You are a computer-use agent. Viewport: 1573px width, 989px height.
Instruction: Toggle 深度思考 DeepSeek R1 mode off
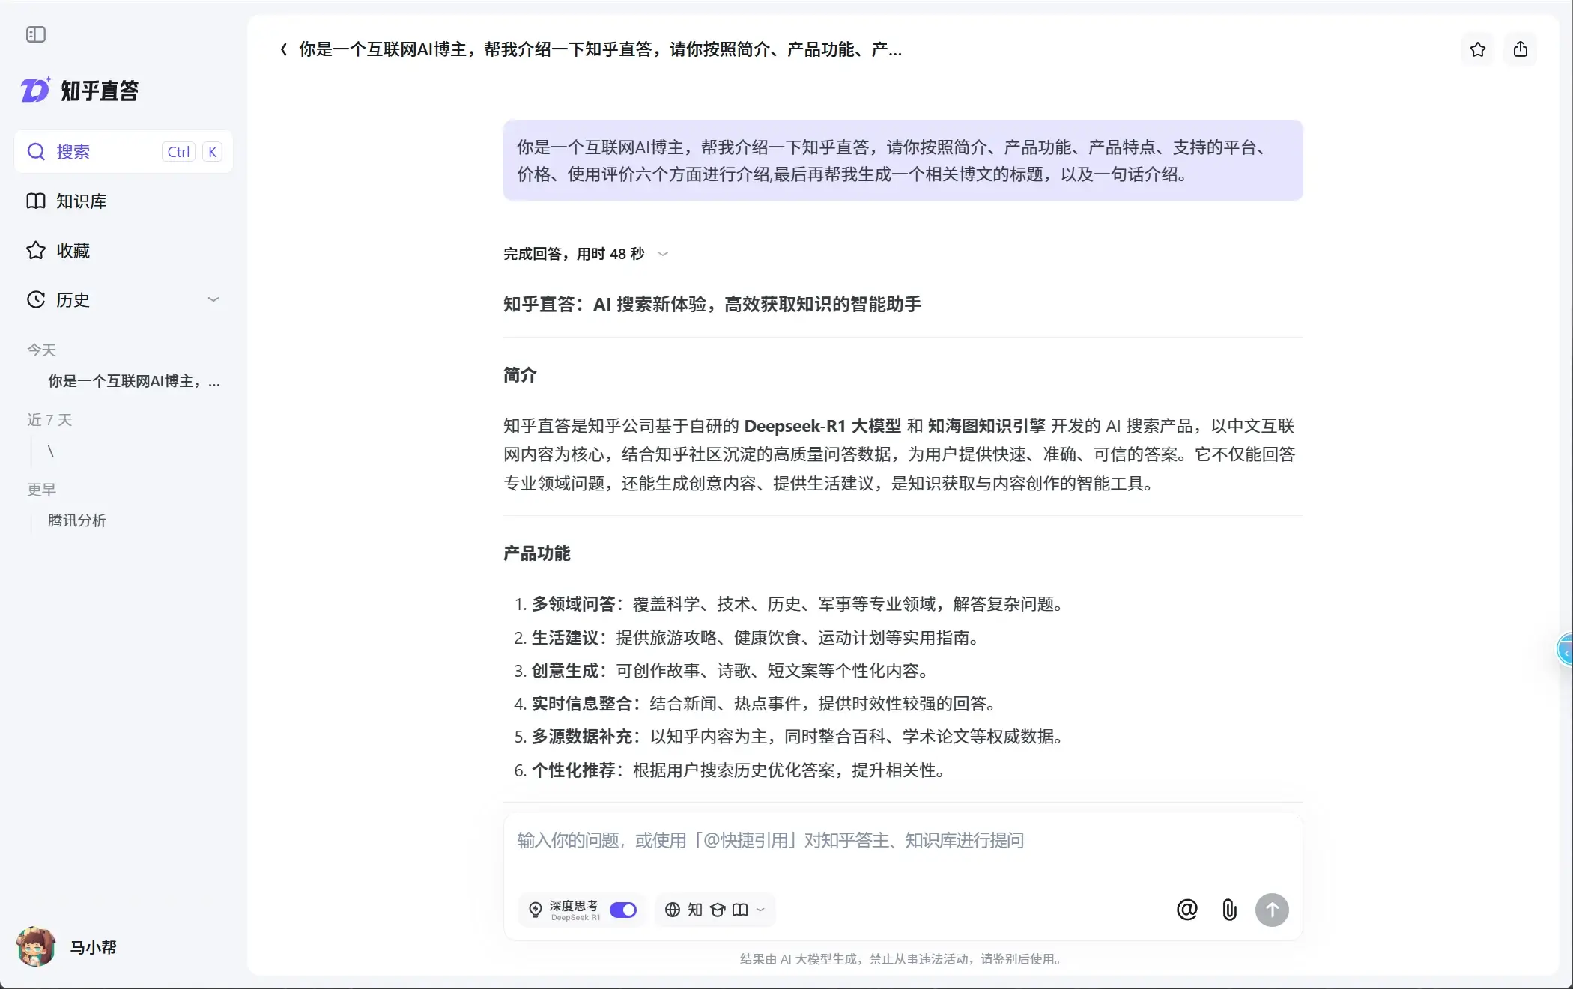pos(622,909)
